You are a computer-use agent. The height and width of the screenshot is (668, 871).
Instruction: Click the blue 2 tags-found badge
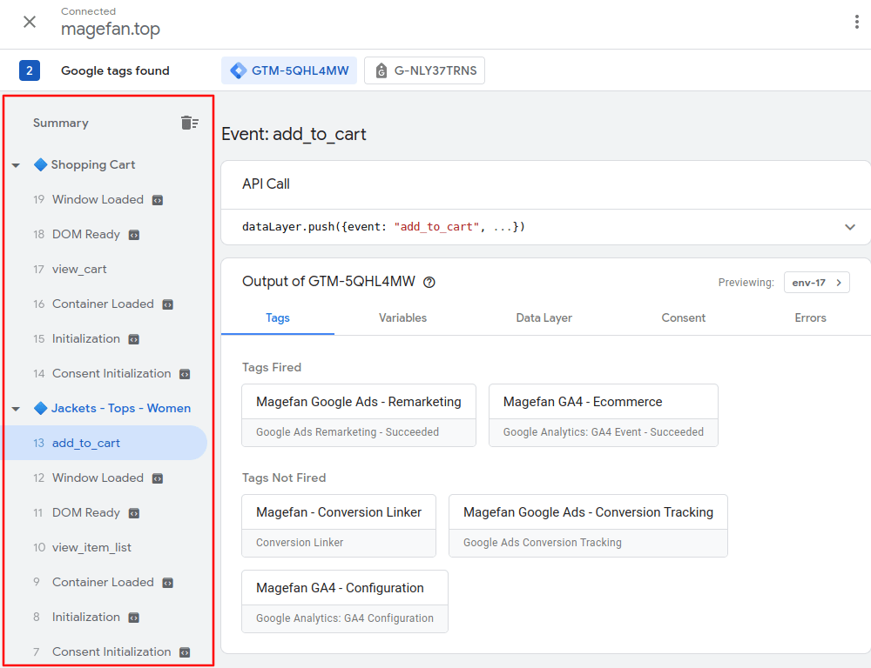point(30,70)
